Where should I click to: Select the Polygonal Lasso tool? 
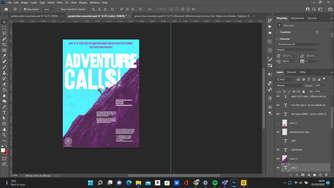(x=4, y=33)
